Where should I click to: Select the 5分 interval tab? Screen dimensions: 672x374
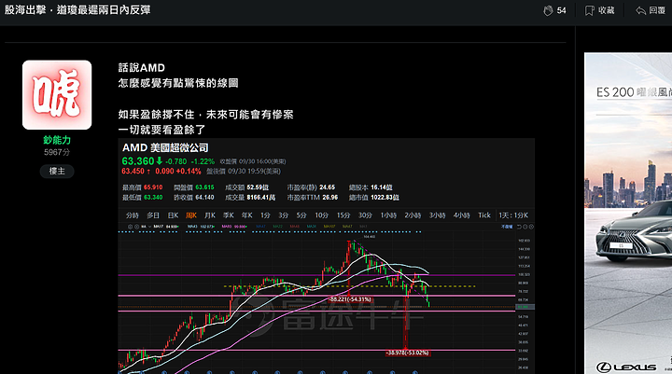coord(301,215)
